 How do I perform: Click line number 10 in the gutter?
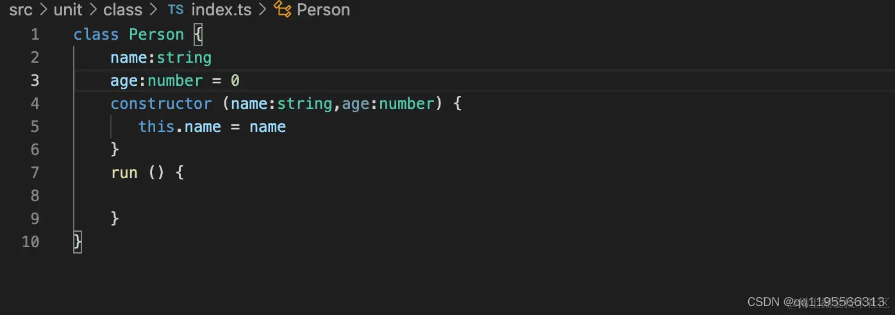point(31,242)
